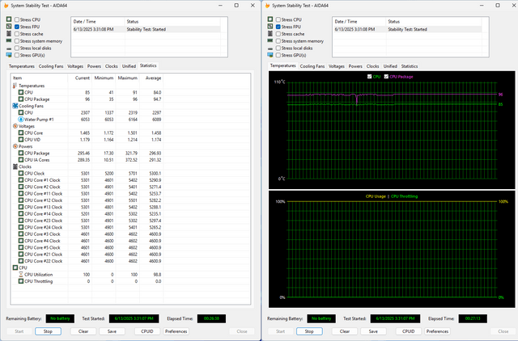Switch to Powers tab in right window
518x341 pixels.
click(x=355, y=66)
